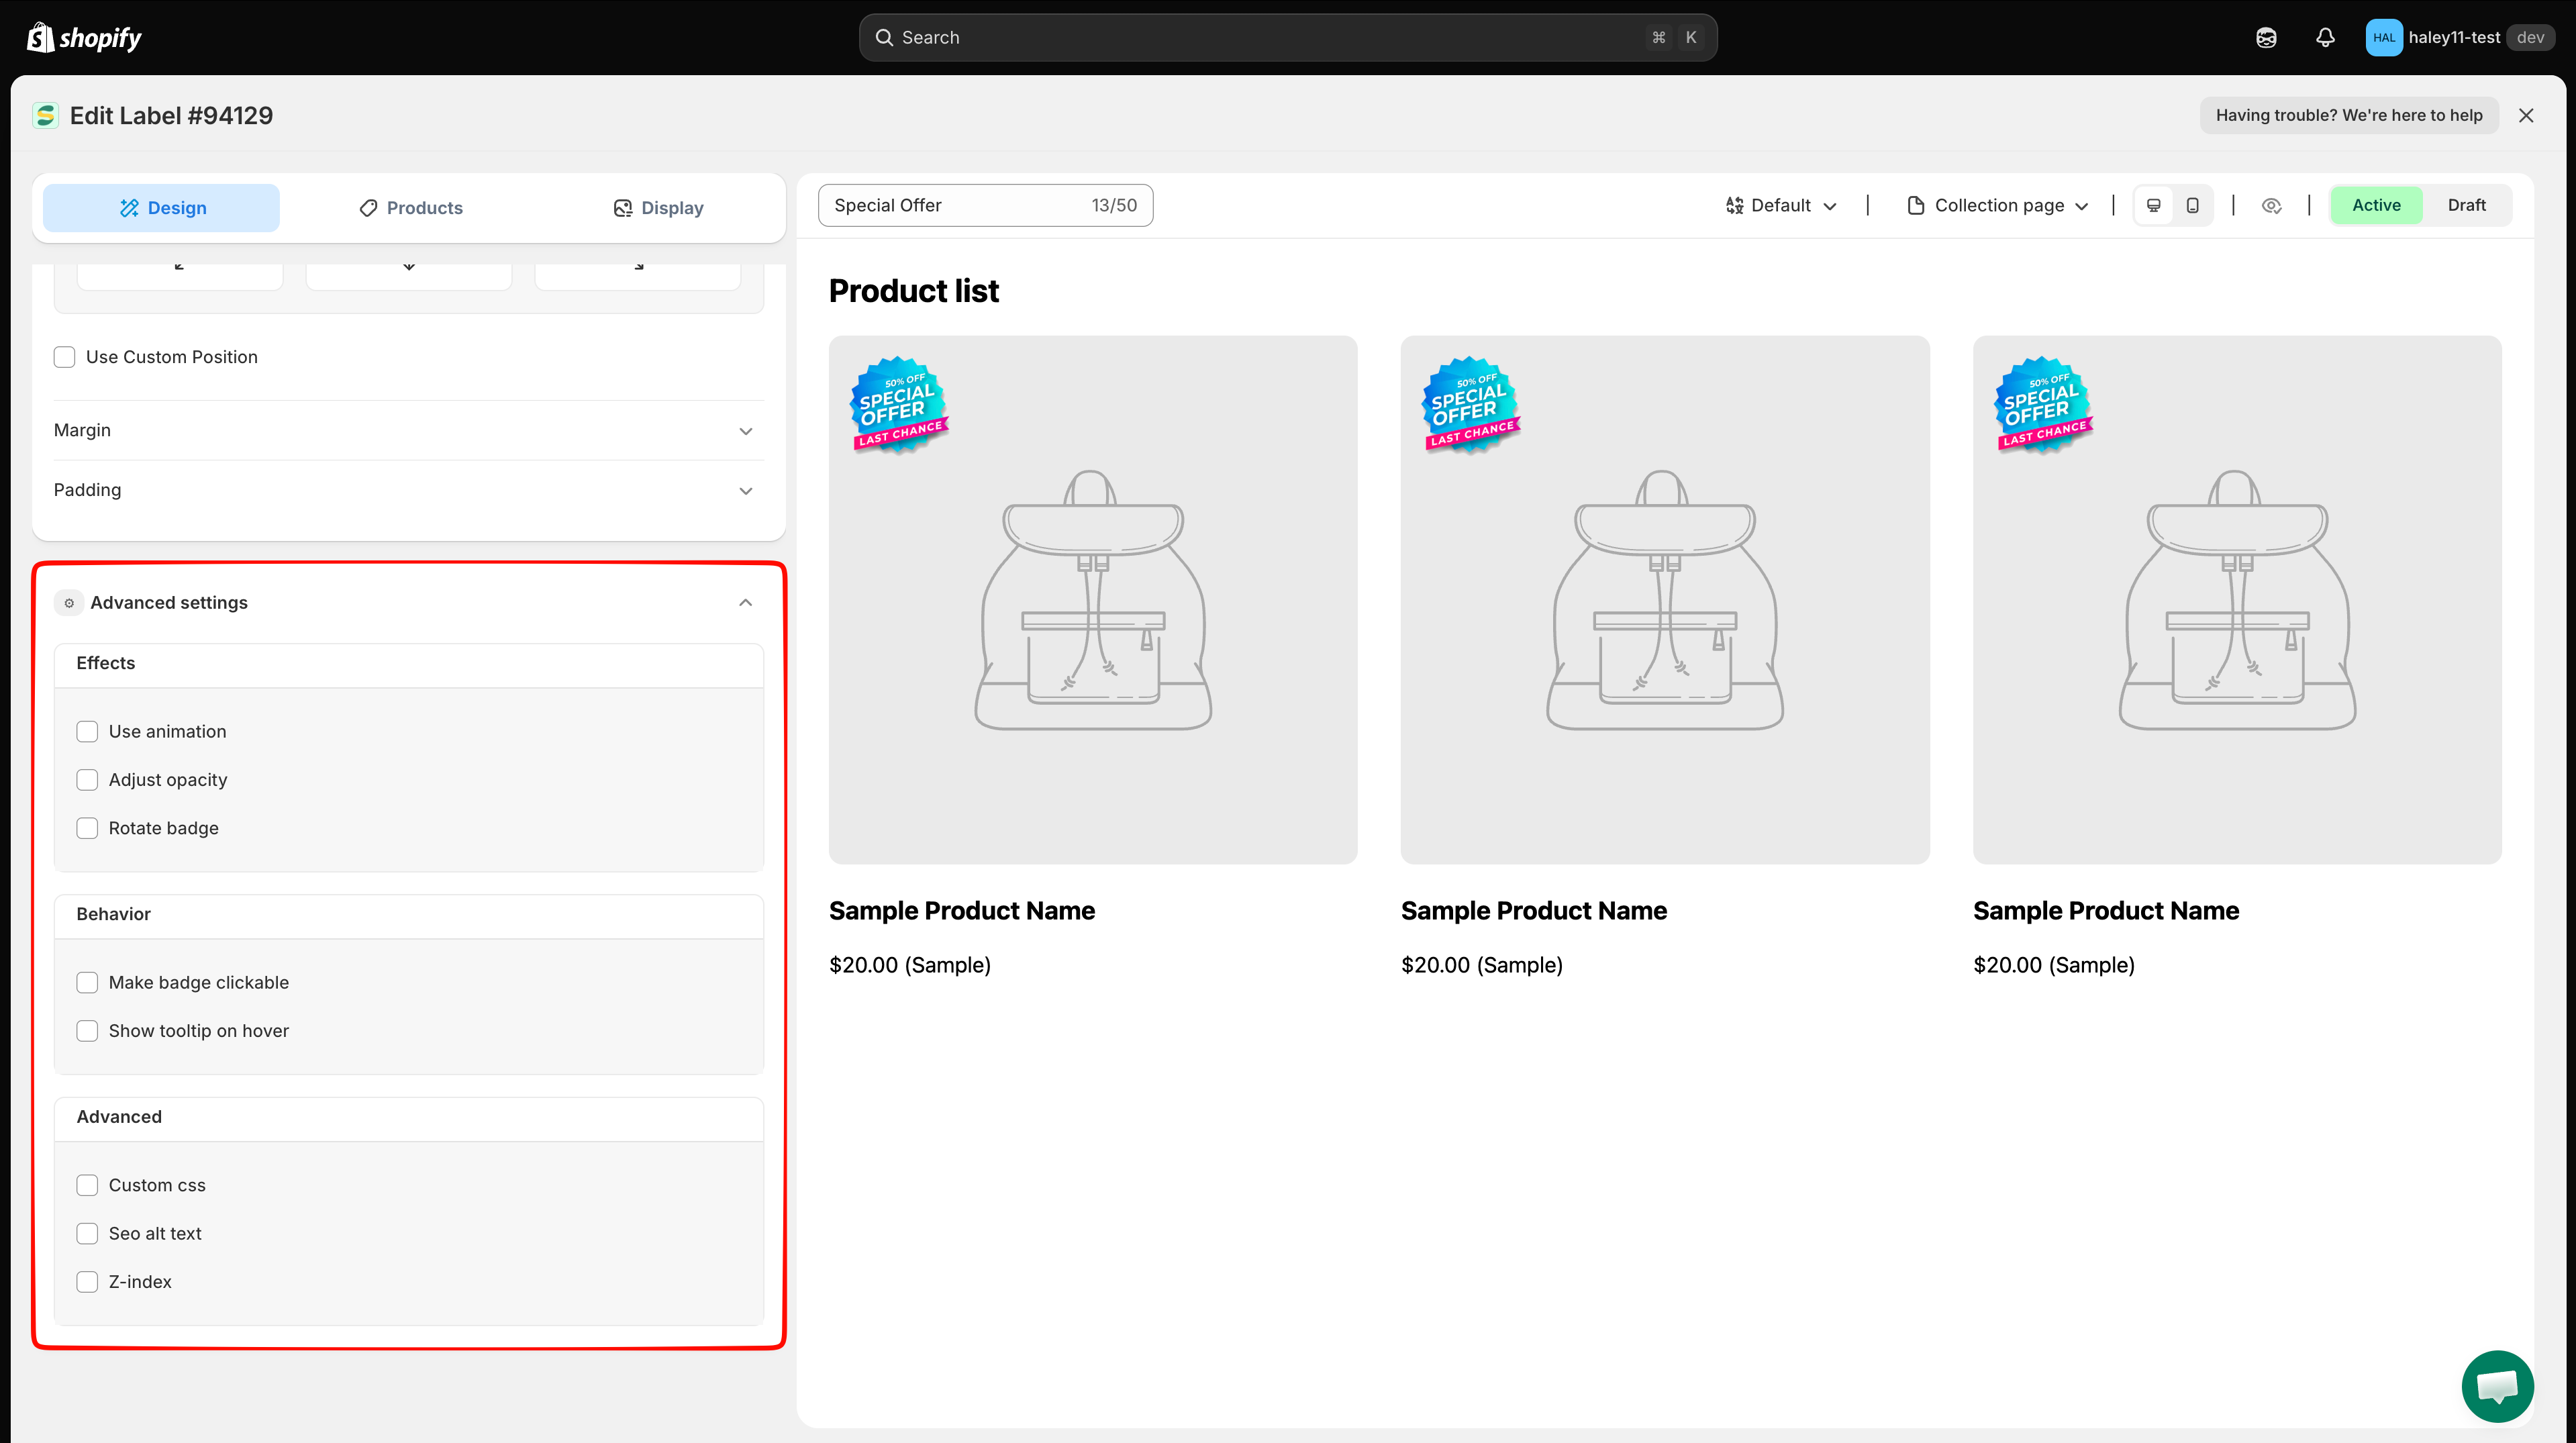
Task: Open the Default language dropdown
Action: 1781,205
